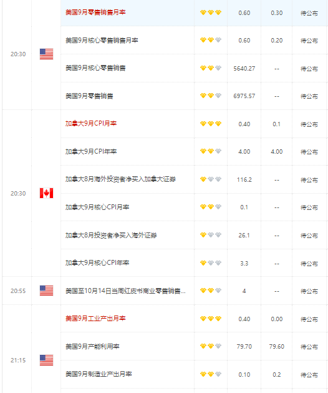
Task: Click importance stars for 加拿大8月海外投资者净买入加拿大证券
Action: (x=211, y=179)
